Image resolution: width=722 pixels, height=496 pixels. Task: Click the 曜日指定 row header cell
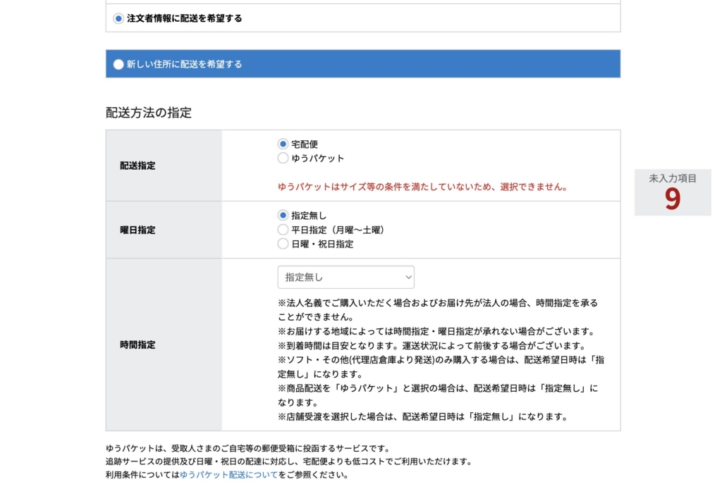[137, 230]
